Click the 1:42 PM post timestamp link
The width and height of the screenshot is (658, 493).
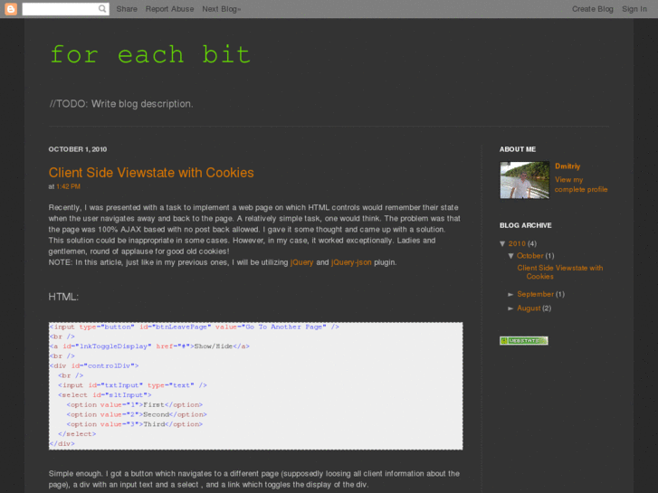click(69, 186)
